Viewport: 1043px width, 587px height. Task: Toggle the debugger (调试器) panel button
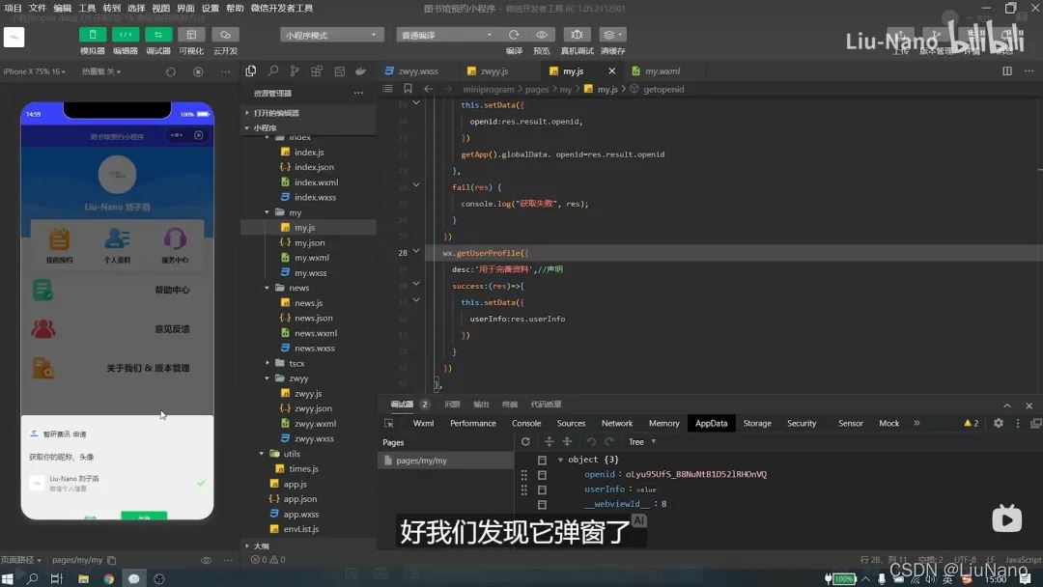pos(158,35)
